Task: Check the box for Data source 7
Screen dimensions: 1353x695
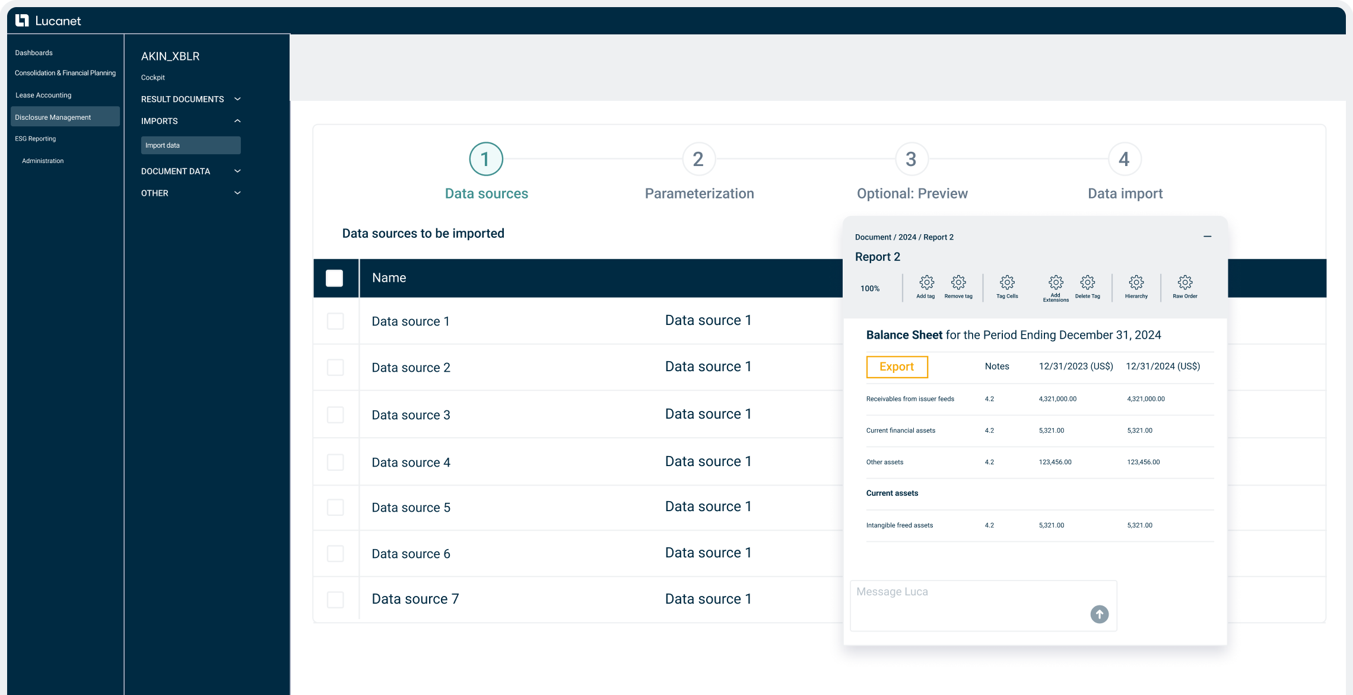Action: (x=335, y=600)
